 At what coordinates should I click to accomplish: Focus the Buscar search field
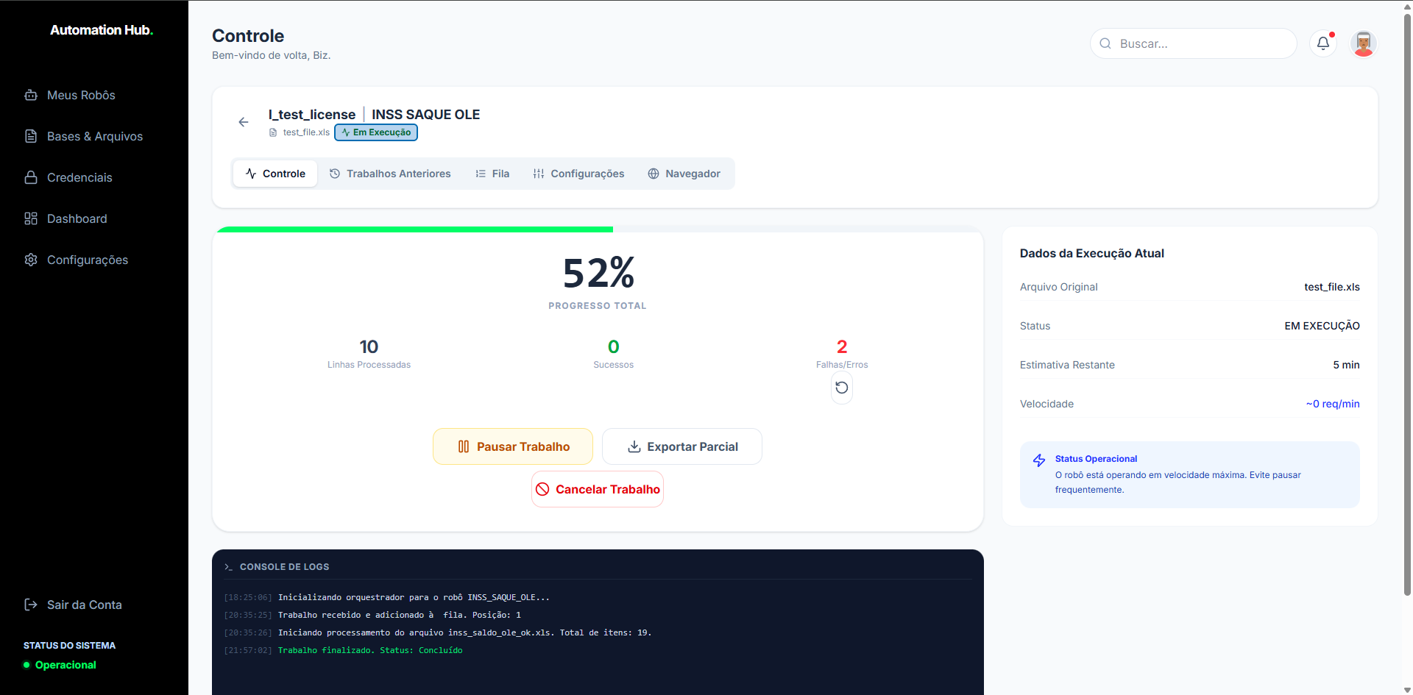pyautogui.click(x=1200, y=43)
